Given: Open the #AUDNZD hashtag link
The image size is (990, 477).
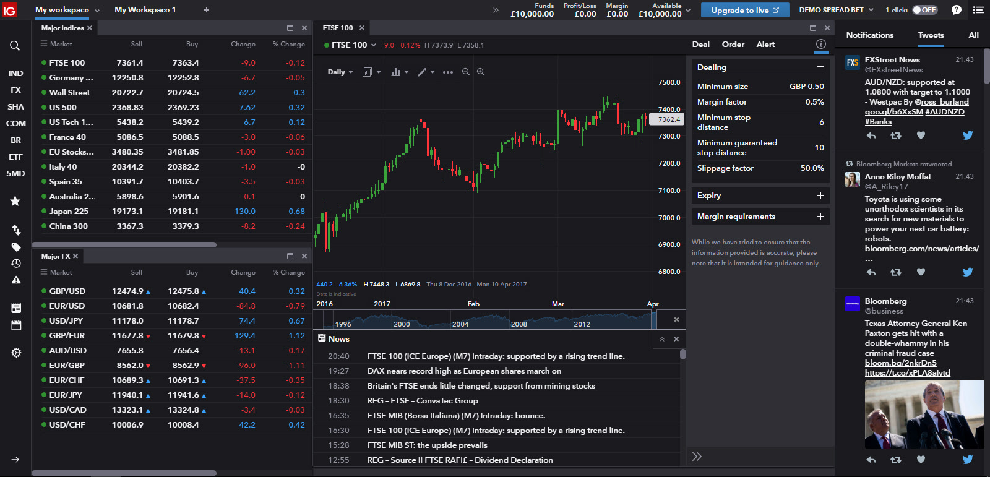Looking at the screenshot, I should coord(945,112).
